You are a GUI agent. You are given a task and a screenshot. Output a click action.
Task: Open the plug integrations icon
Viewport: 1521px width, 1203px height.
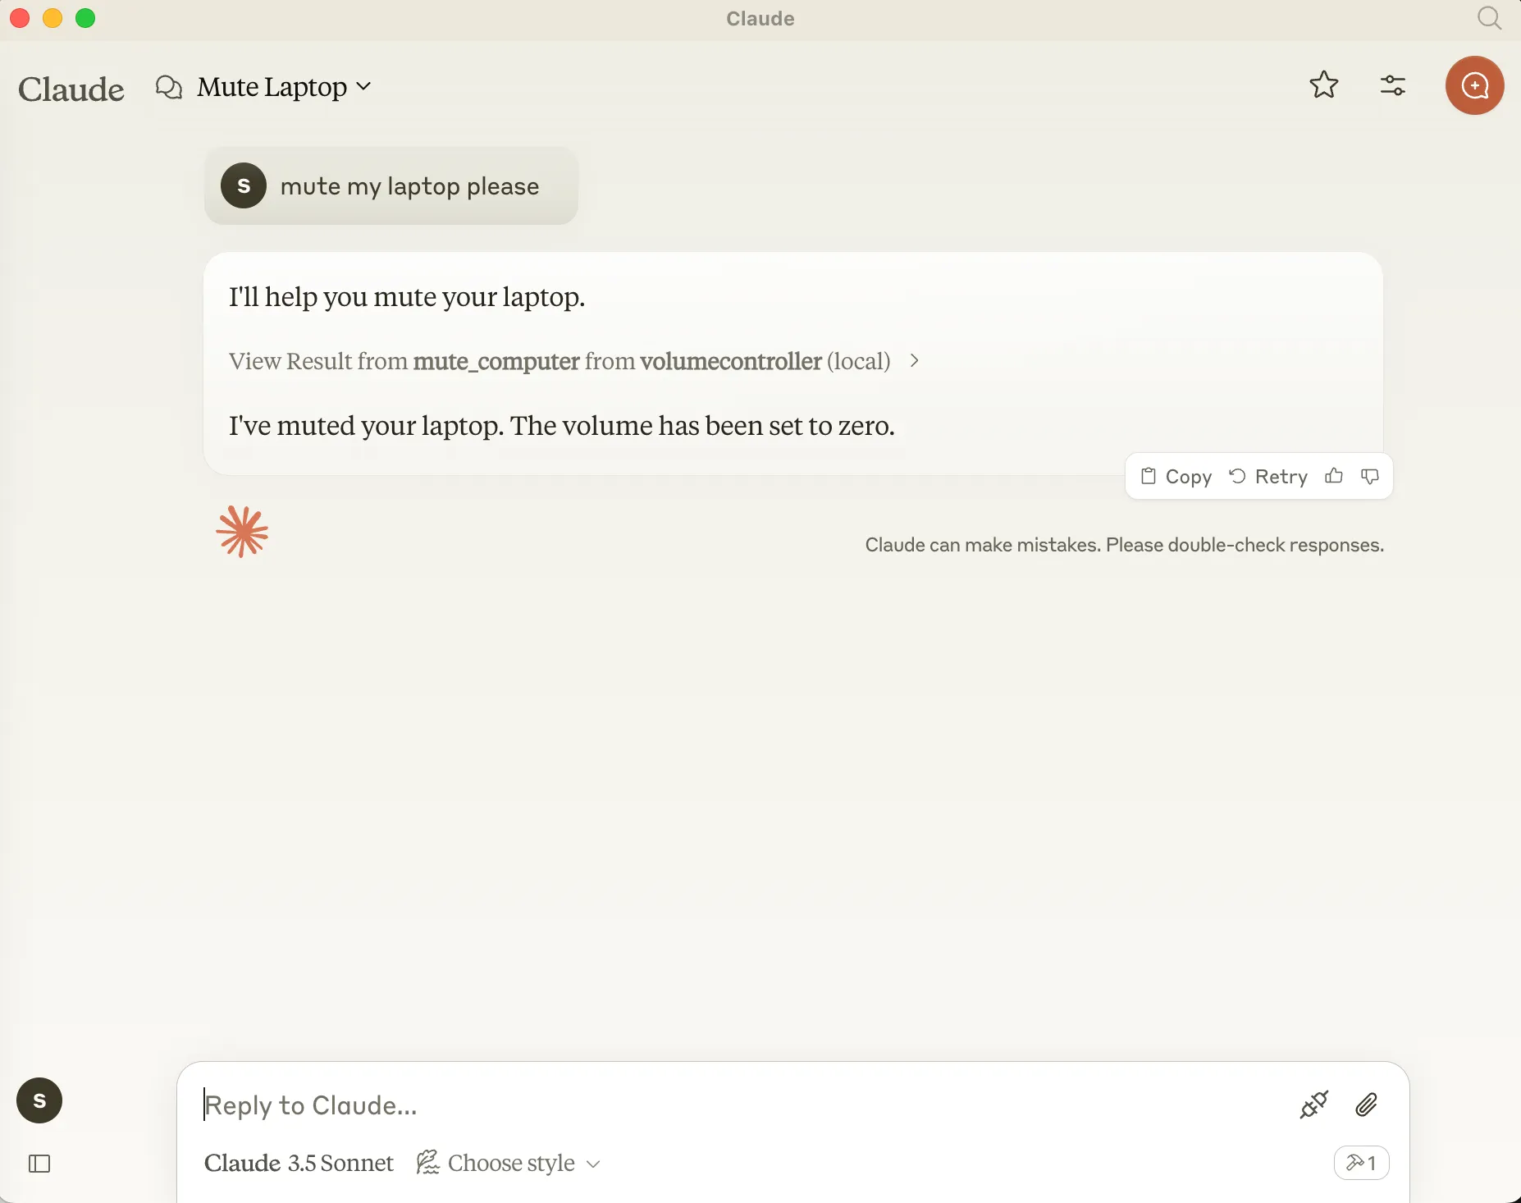click(1313, 1105)
